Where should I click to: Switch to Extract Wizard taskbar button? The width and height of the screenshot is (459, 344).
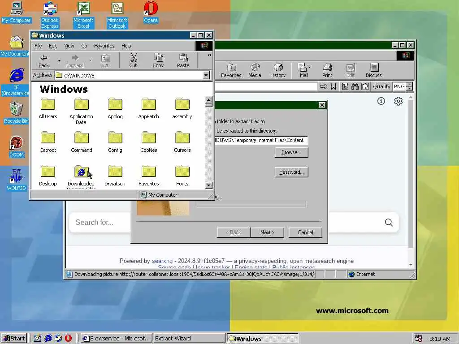[189, 339]
